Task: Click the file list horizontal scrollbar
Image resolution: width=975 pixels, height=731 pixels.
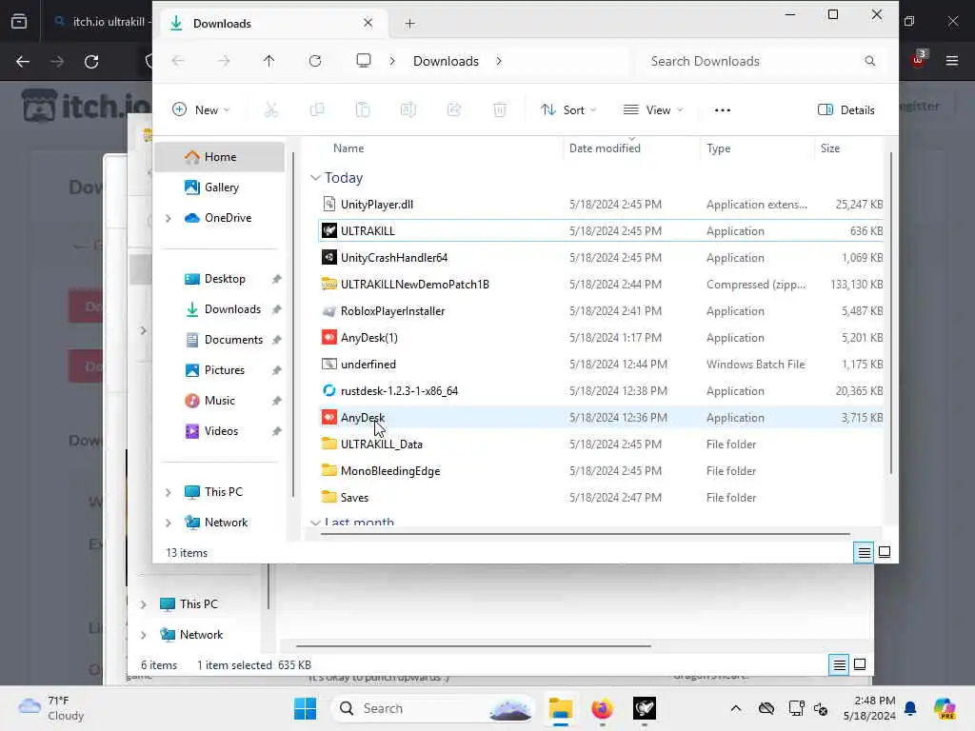Action: 585,533
